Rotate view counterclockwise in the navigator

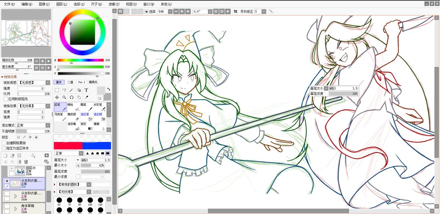tap(36, 68)
